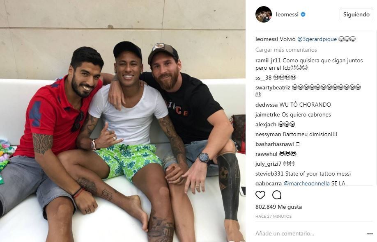Screen dimensions: 377x242
Task: View the 802.849 Me gusta likes list
Action: coord(278,207)
